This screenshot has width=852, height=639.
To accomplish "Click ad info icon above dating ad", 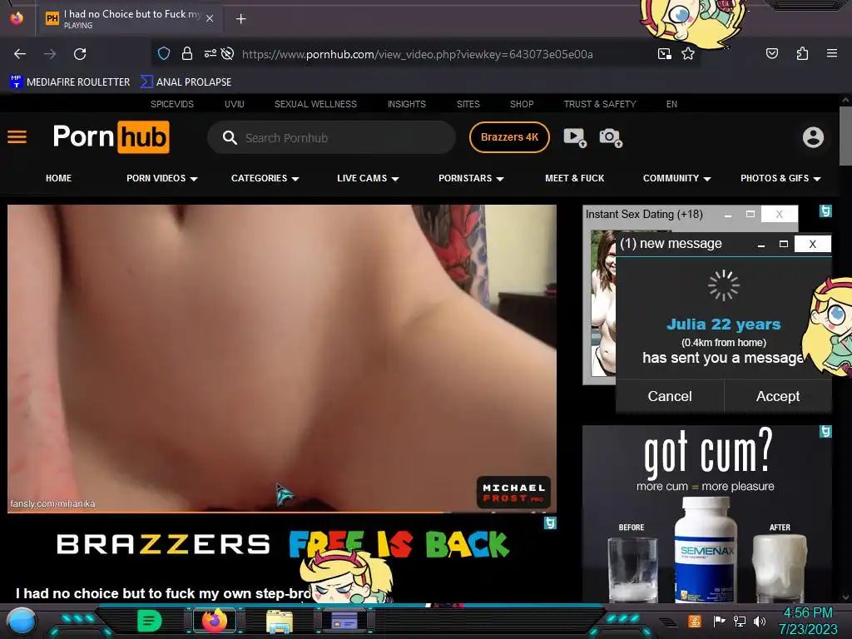I will [825, 211].
